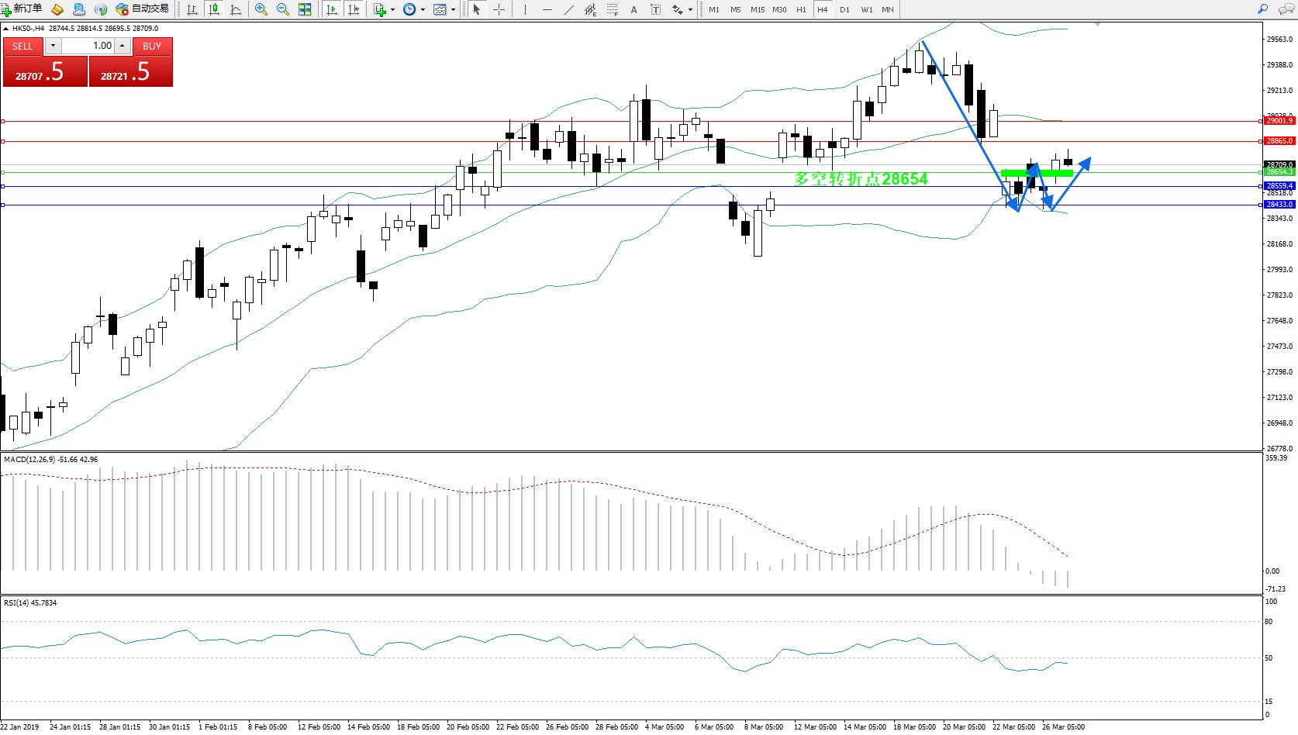Toggle AutoTrading (自动交易) on
1298x735 pixels.
[x=143, y=9]
